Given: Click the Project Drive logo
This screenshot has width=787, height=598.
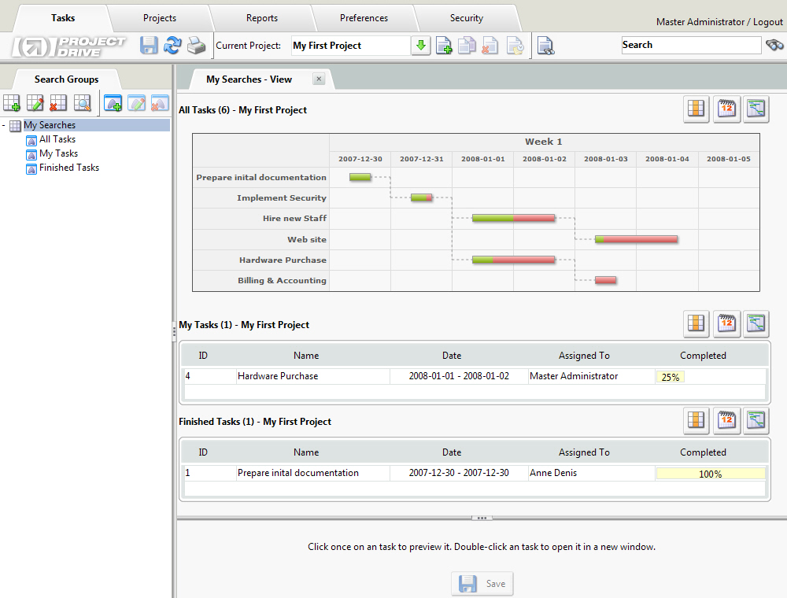Looking at the screenshot, I should tap(68, 46).
